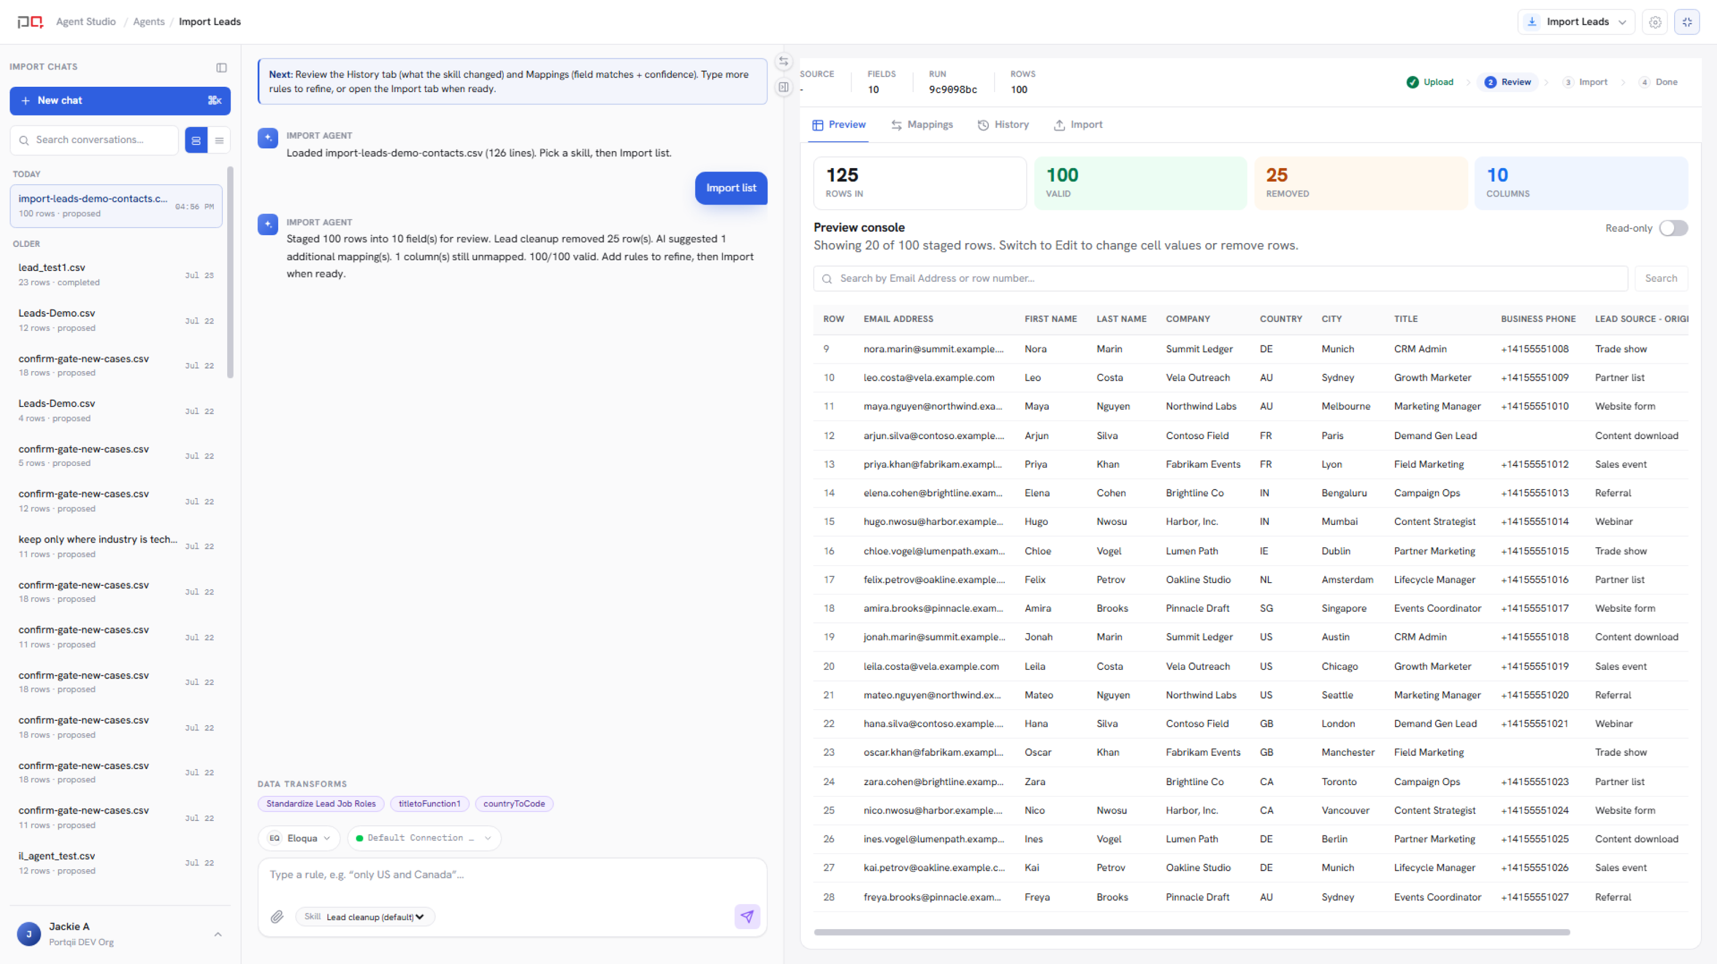Image resolution: width=1717 pixels, height=964 pixels.
Task: Click the EMAIL ADDRESS column header
Action: point(898,319)
